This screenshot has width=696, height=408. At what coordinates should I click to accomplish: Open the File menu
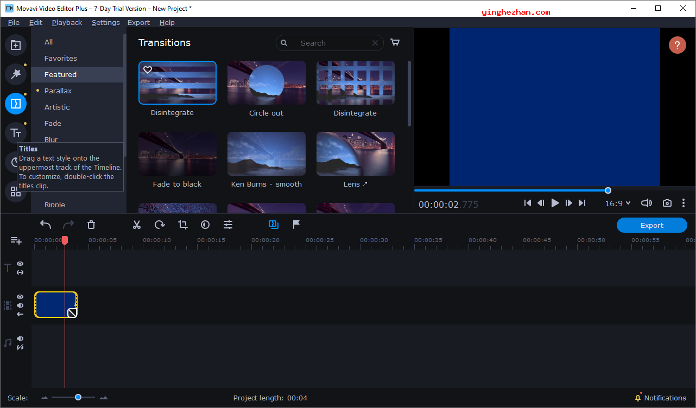coord(14,22)
